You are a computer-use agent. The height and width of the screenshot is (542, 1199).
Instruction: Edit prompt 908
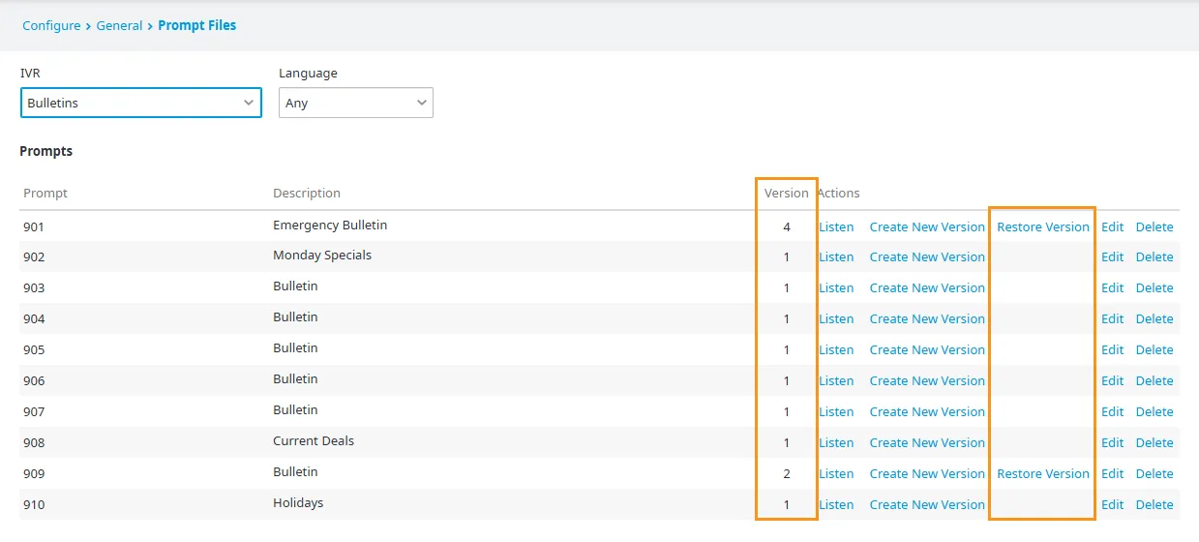(x=1113, y=443)
